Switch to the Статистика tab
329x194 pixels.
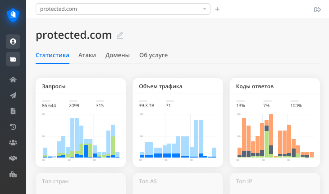coord(52,55)
